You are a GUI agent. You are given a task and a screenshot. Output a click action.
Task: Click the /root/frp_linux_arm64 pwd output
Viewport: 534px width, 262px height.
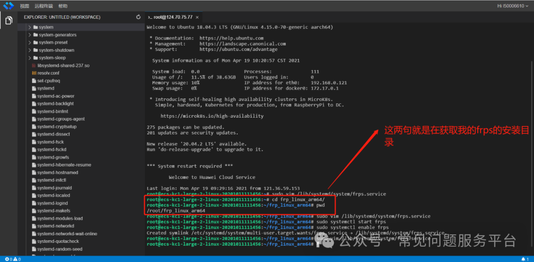(176, 211)
